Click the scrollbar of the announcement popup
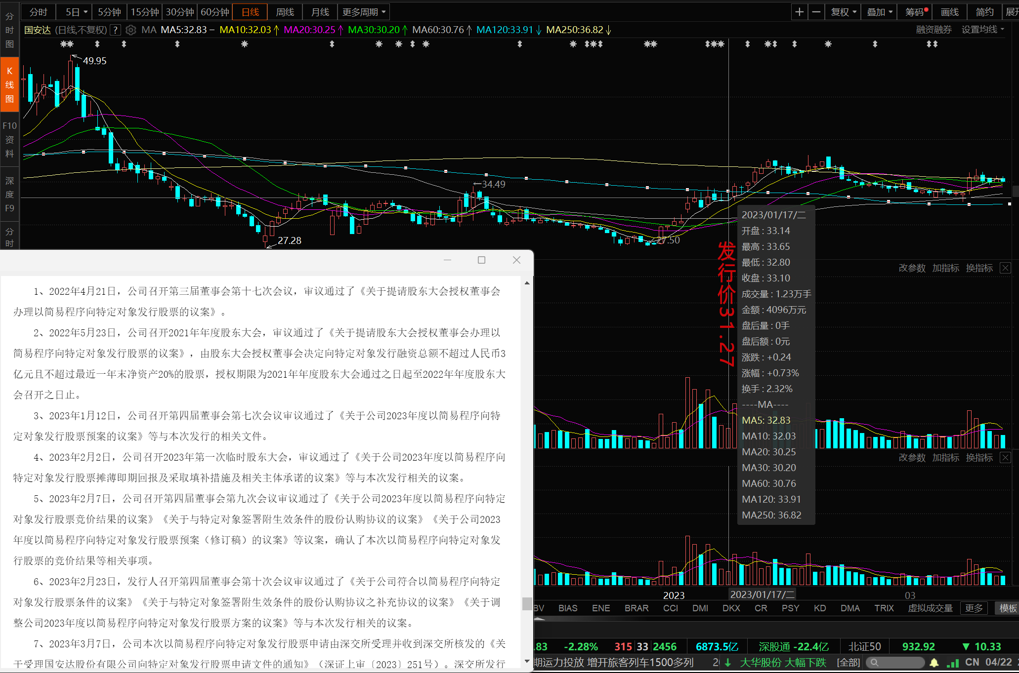The height and width of the screenshot is (673, 1019). [x=526, y=603]
